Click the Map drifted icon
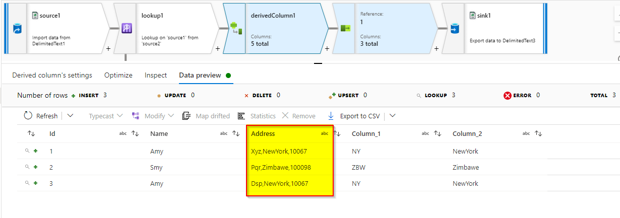 186,116
